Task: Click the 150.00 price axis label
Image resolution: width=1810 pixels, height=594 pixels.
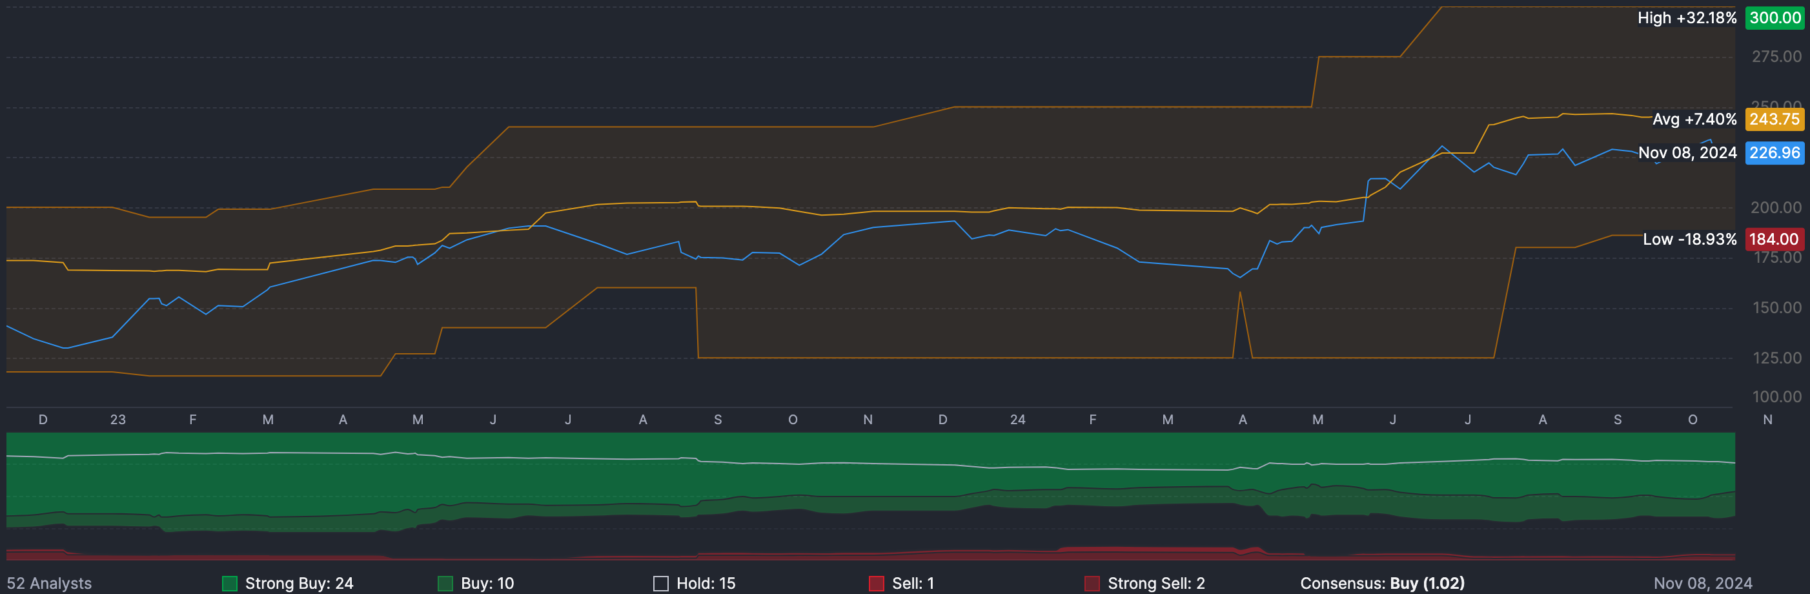Action: point(1777,308)
